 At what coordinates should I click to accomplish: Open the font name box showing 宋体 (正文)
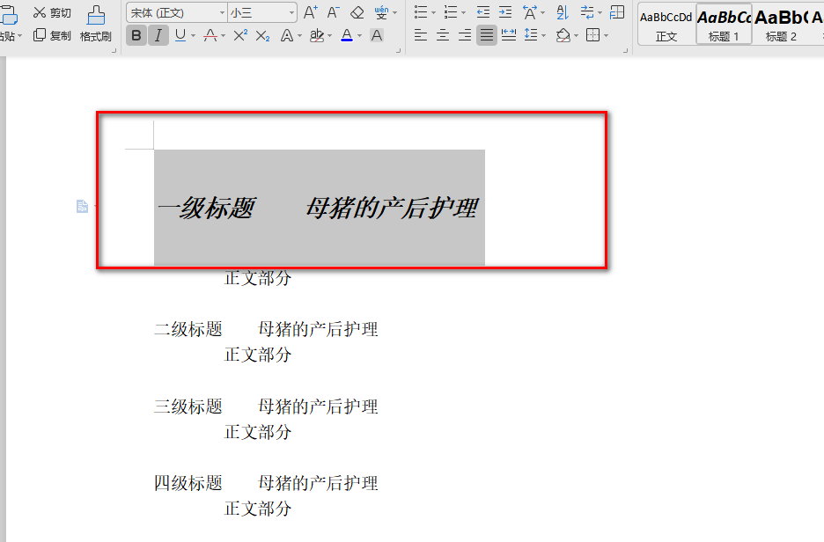click(x=177, y=12)
